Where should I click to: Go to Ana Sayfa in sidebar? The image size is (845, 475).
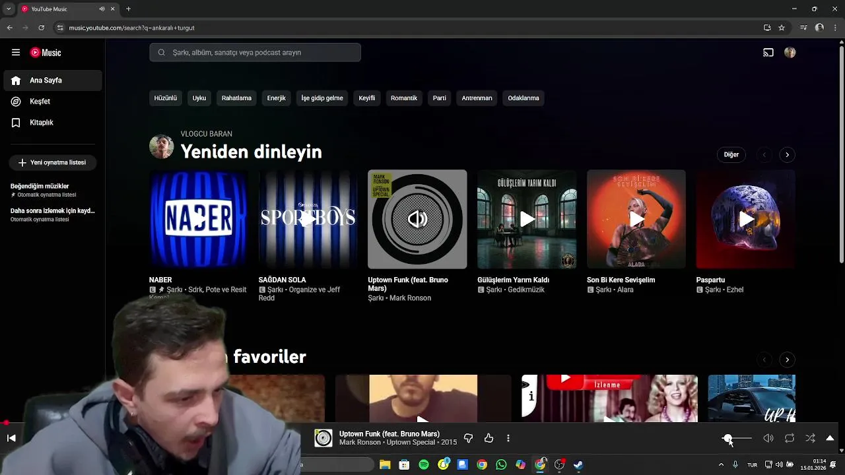[x=53, y=80]
